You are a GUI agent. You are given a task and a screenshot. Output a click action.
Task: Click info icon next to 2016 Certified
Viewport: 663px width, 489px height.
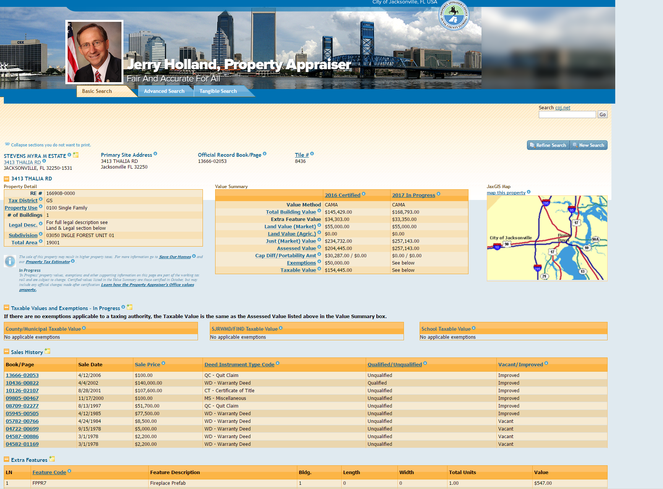coord(363,194)
